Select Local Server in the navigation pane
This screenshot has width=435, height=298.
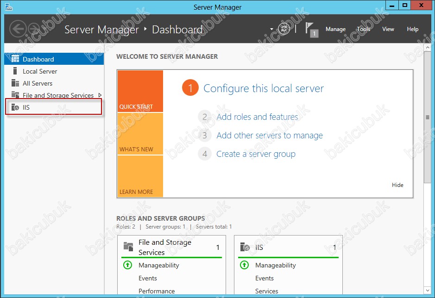tap(54, 71)
